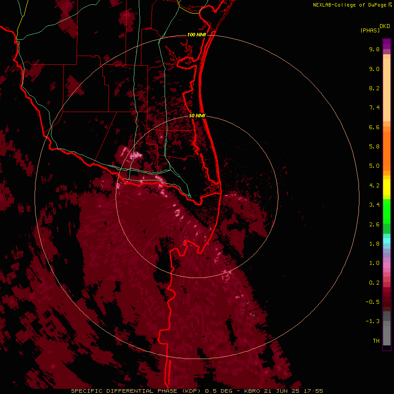The width and height of the screenshot is (394, 394).
Task: Pick the bright yellow color bar segment
Action: 387,187
